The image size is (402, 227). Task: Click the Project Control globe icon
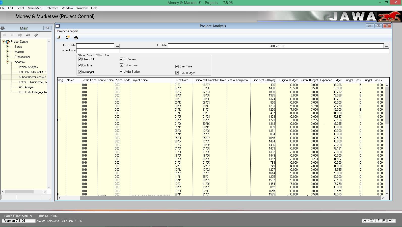pos(8,42)
